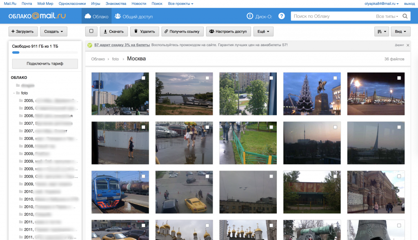Image resolution: width=418 pixels, height=240 pixels.
Task: Open the planes over rooftop photo
Action: point(248,192)
